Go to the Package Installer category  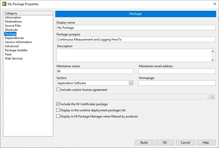point(16,50)
